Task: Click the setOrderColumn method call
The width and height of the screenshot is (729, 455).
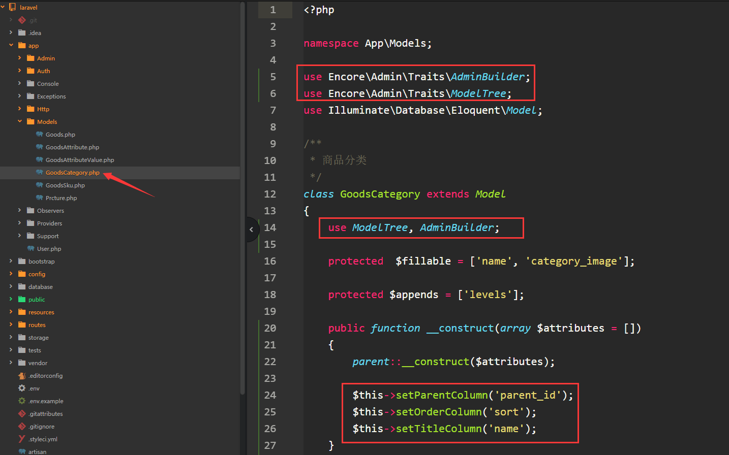Action: point(439,412)
